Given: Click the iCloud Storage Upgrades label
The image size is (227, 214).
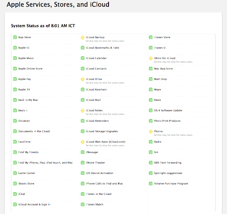Looking at the screenshot, I should click(x=102, y=131).
